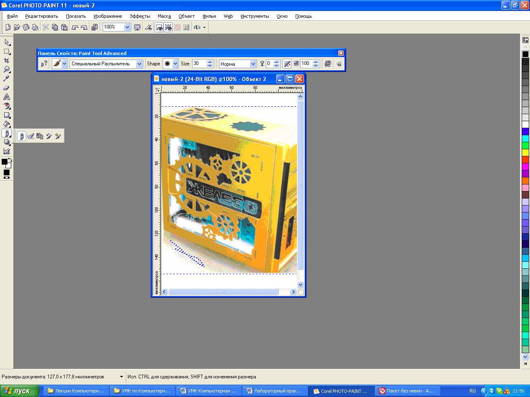Open the zoom level 100% dropdown

pos(127,27)
